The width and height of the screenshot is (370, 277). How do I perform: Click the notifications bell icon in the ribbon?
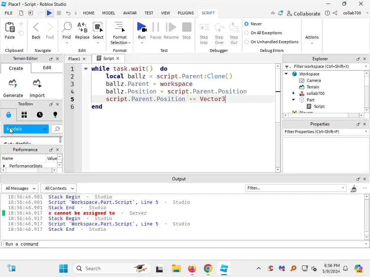tap(280, 13)
